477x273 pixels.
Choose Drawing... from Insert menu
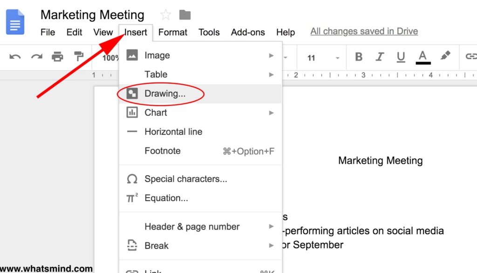[x=200, y=94]
